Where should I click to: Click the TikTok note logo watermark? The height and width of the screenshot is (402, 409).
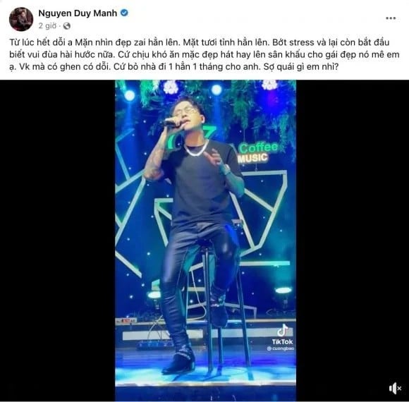coord(283,331)
